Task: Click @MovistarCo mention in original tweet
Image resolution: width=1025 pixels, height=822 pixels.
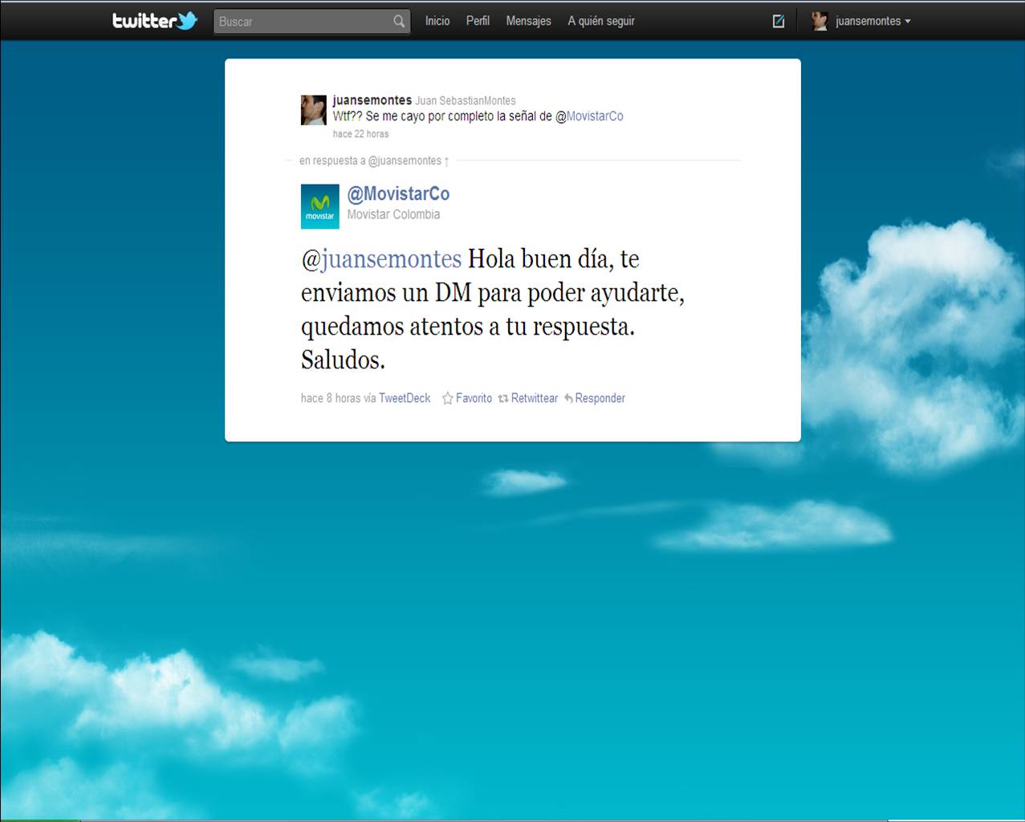Action: tap(589, 116)
